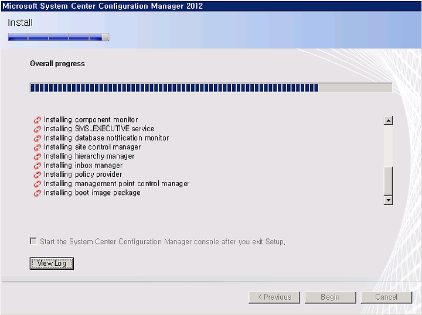Toggle Start Configuration Manager console after Setup checkbox

pos(33,241)
